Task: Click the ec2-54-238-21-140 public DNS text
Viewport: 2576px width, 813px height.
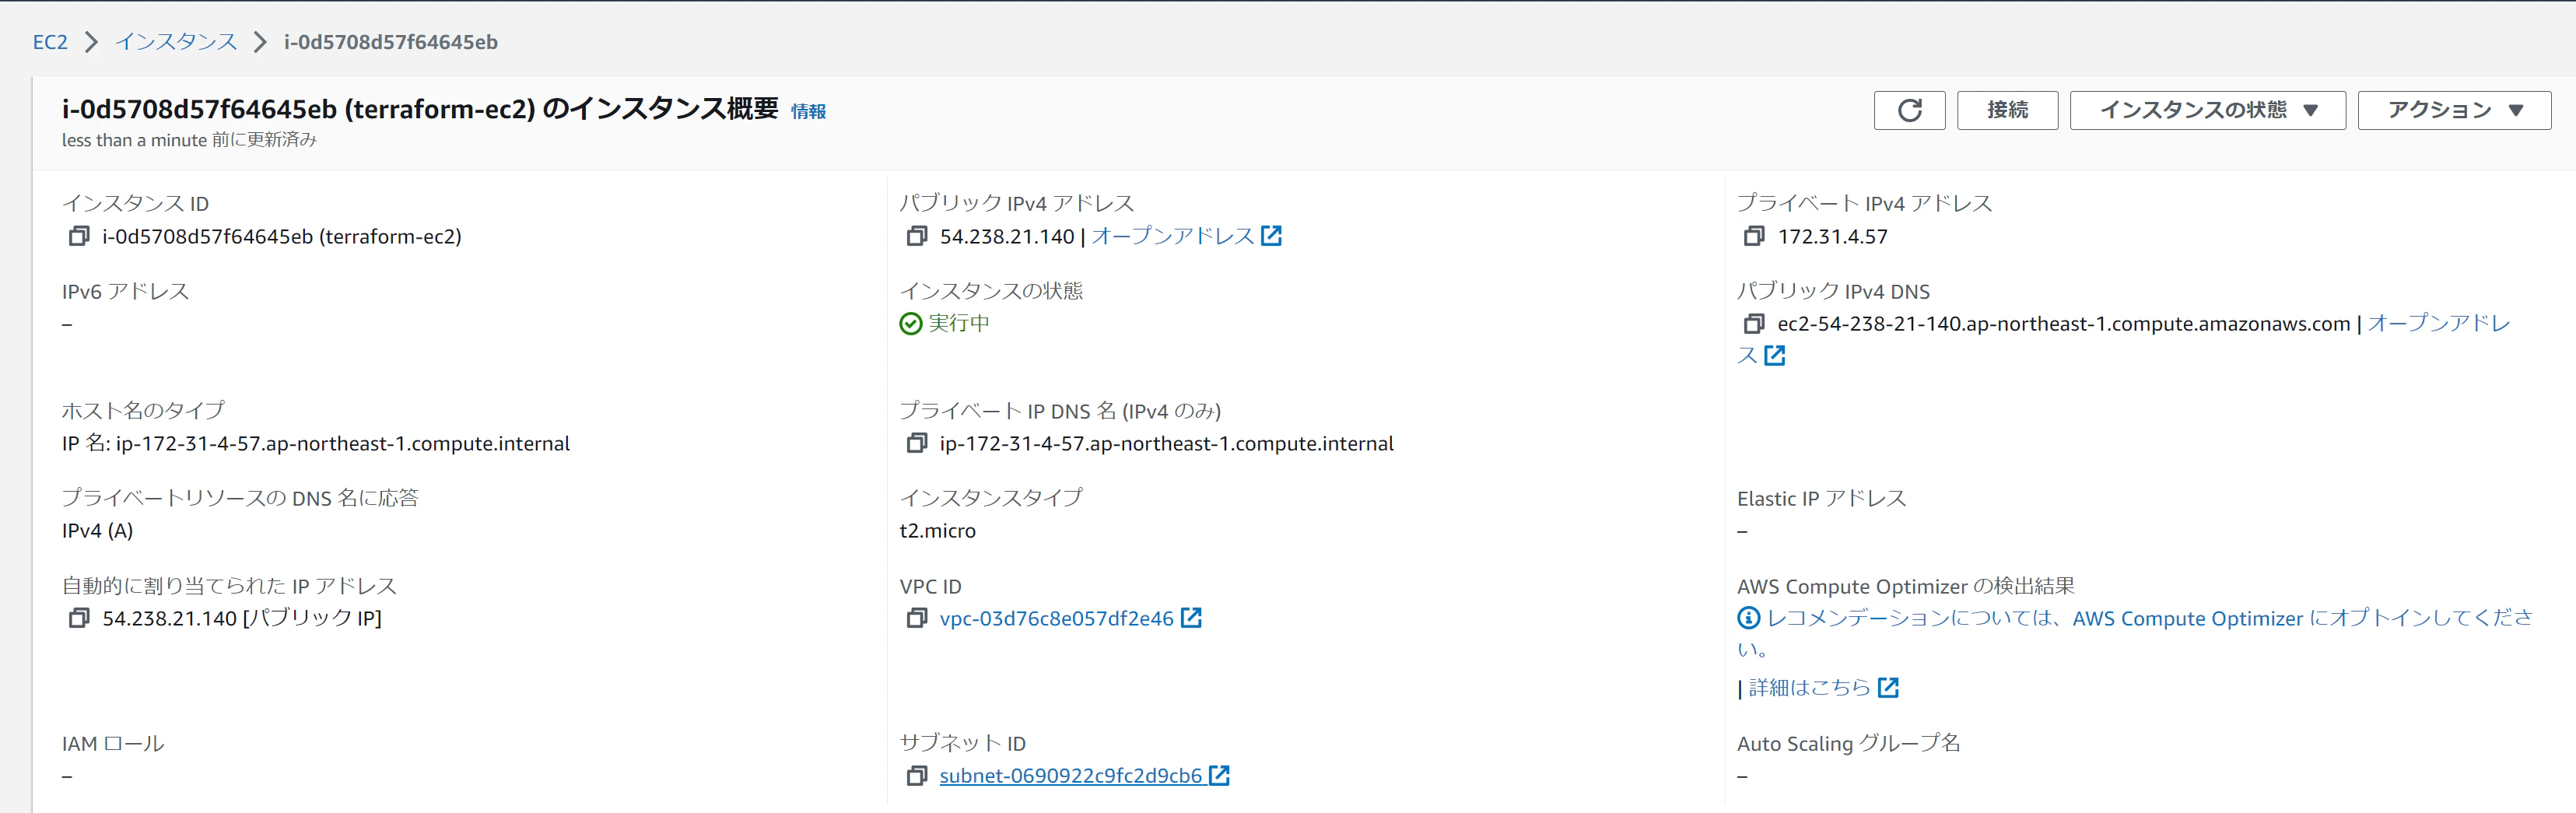Action: click(2063, 324)
